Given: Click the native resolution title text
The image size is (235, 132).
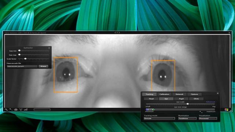Looking at the screenshot, I should 25,33.
